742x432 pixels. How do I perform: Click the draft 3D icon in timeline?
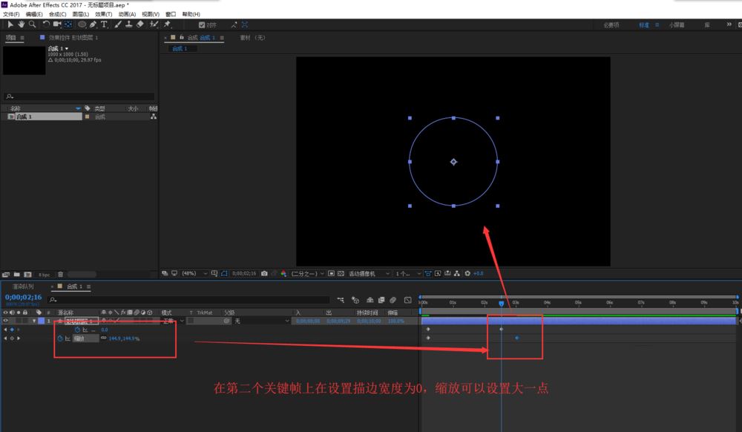355,300
